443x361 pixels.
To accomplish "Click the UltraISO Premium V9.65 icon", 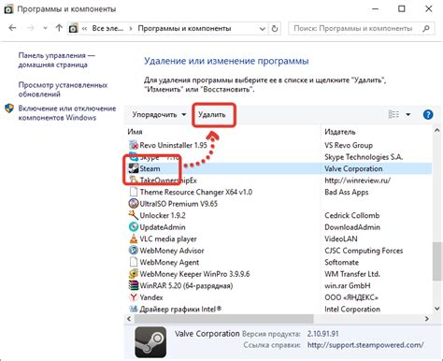I will click(134, 204).
